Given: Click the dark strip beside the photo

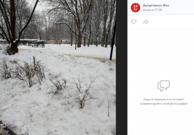Looking at the screenshot, I should click(122, 67).
